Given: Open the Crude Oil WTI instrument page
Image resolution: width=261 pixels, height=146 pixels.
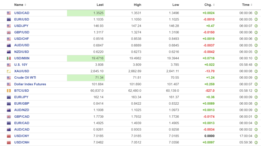Looking at the screenshot, I should click(25, 78).
